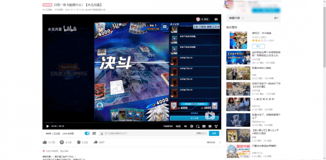Play the video with the play button
Image resolution: width=326 pixels, height=160 pixels.
click(x=47, y=126)
